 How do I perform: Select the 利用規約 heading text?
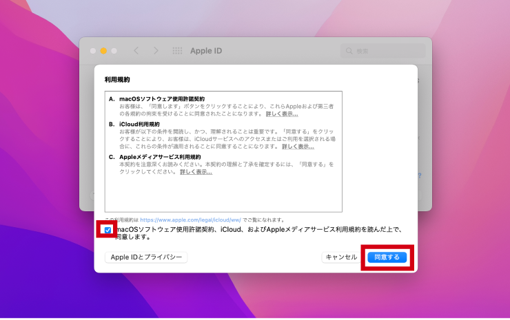pyautogui.click(x=117, y=80)
